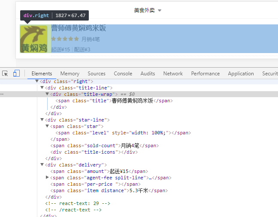Viewport: 278px width, 217px height.
Task: Switch to the Audits tab
Action: click(148, 74)
